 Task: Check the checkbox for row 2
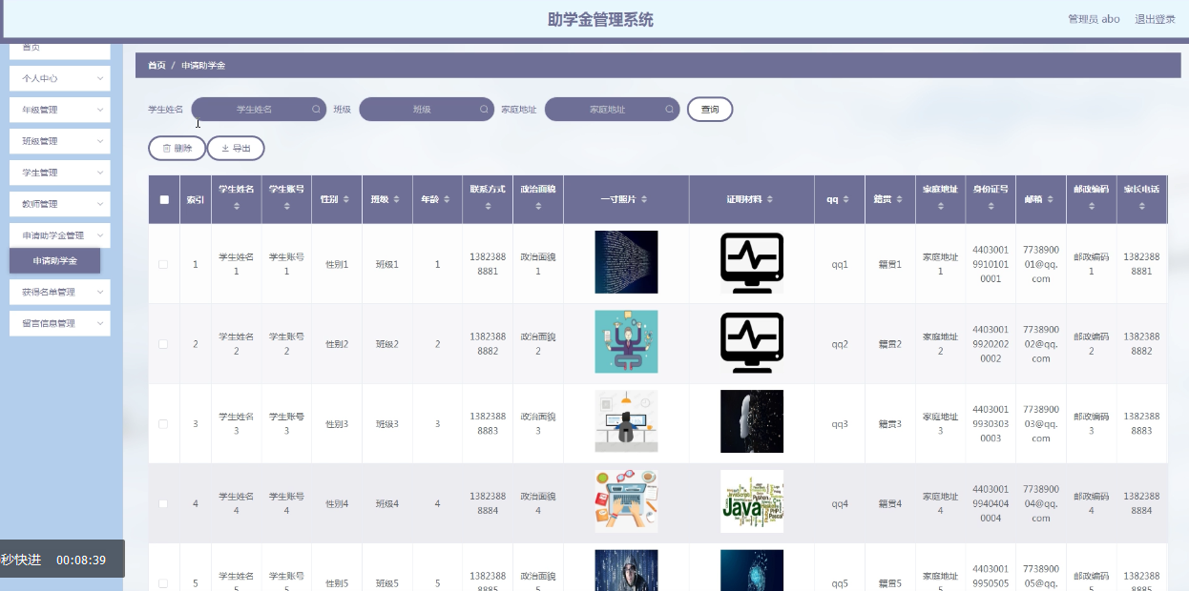(x=163, y=344)
